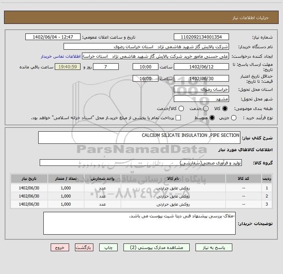
Task: Toggle the Islamic treasury payment checkbox
Action: (178, 118)
